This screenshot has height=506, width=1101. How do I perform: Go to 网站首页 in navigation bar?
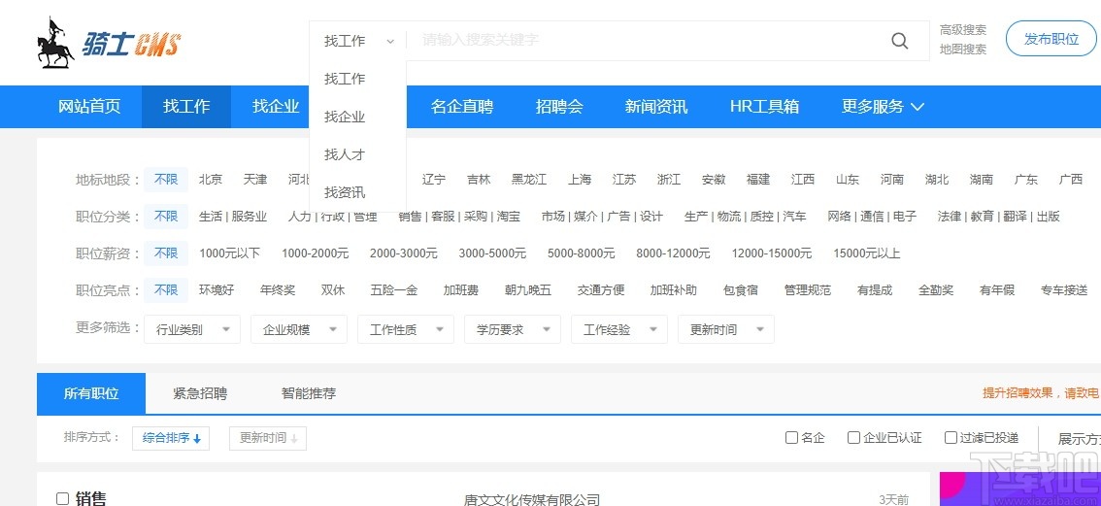point(89,107)
